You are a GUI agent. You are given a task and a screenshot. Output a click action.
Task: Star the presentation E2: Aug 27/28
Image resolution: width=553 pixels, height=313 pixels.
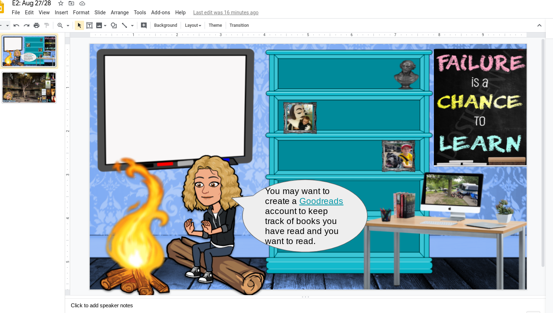(x=61, y=3)
